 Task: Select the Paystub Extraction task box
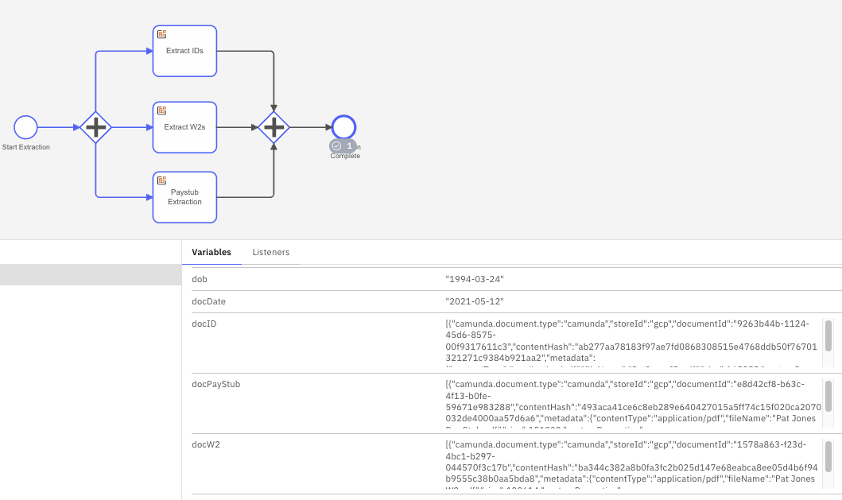184,197
